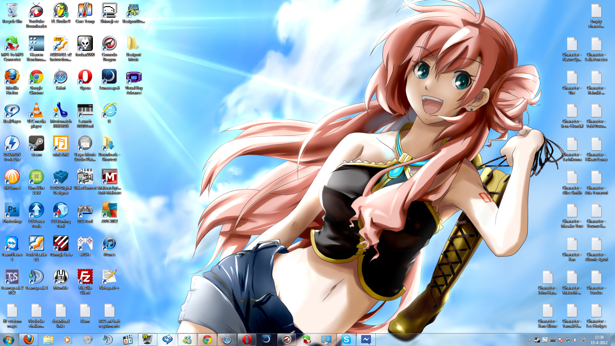The image size is (615, 346).
Task: Select the 'Character - Leila Forester' file
Action: (x=596, y=49)
